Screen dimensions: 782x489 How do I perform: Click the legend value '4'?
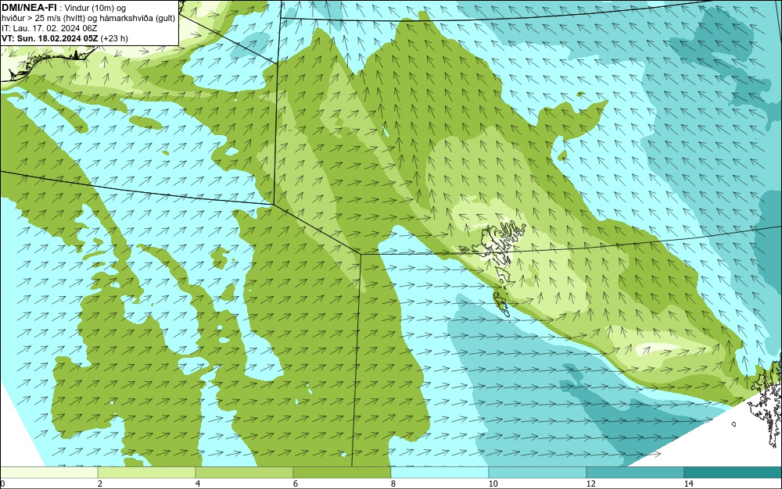pyautogui.click(x=198, y=484)
